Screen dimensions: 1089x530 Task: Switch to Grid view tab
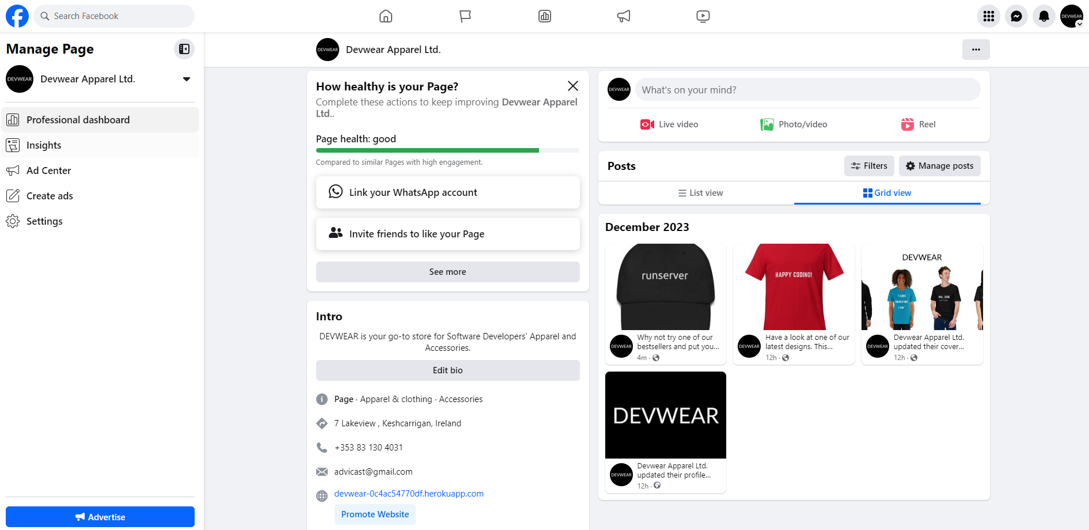click(887, 193)
